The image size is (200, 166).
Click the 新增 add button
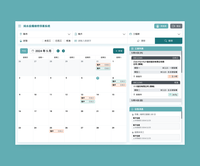(x=118, y=51)
